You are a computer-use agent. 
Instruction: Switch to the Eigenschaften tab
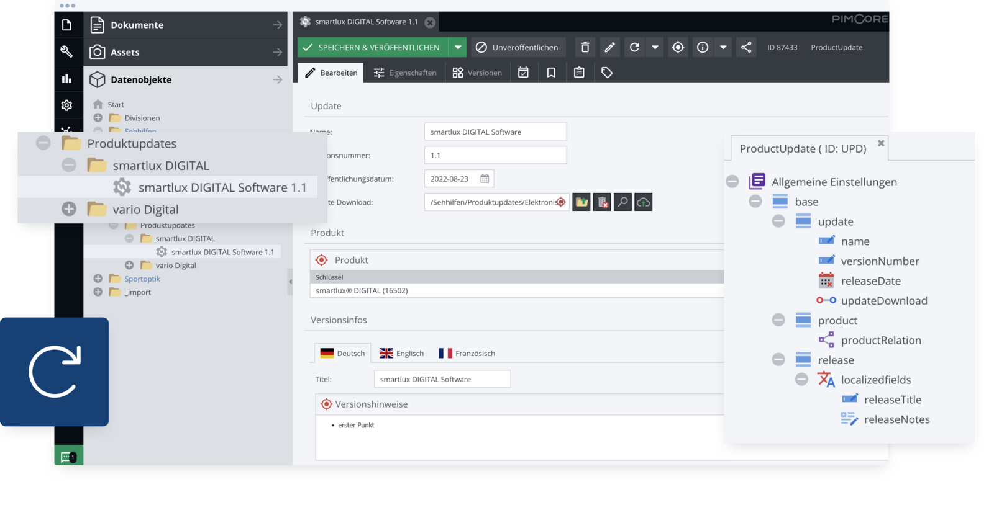click(404, 73)
